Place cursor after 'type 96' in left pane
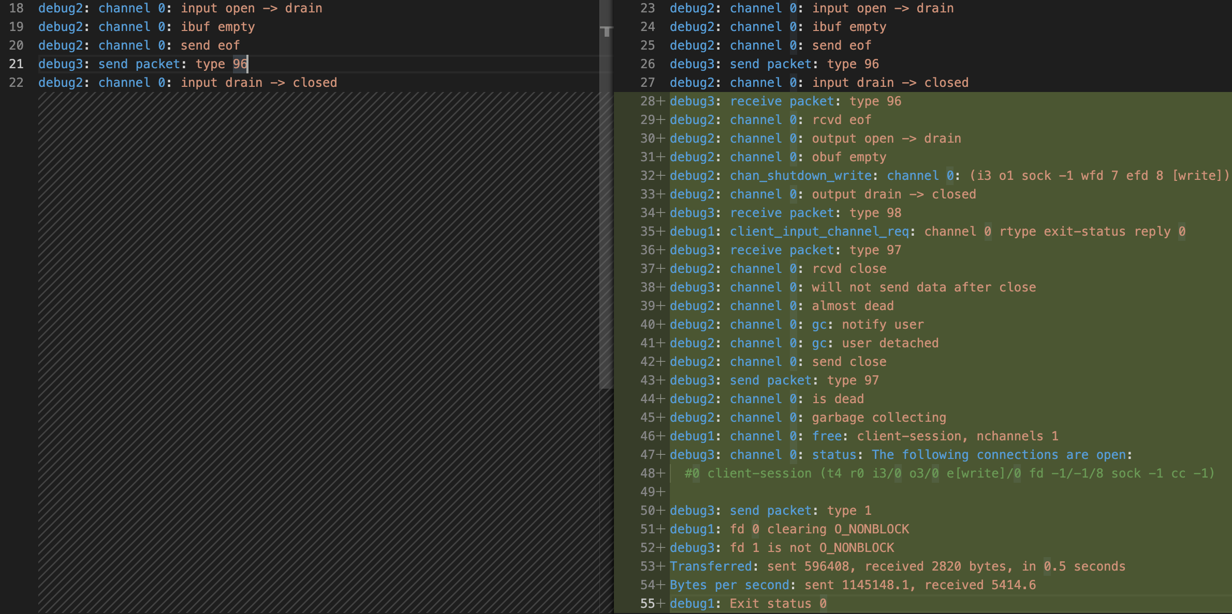 pos(248,64)
